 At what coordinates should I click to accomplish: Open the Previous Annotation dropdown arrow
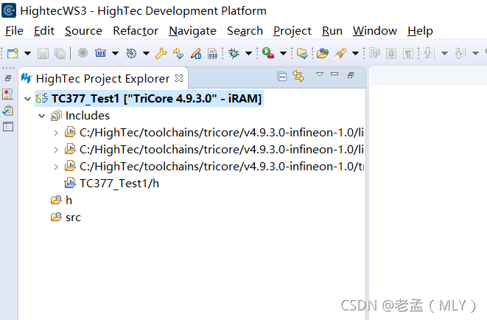[475, 53]
